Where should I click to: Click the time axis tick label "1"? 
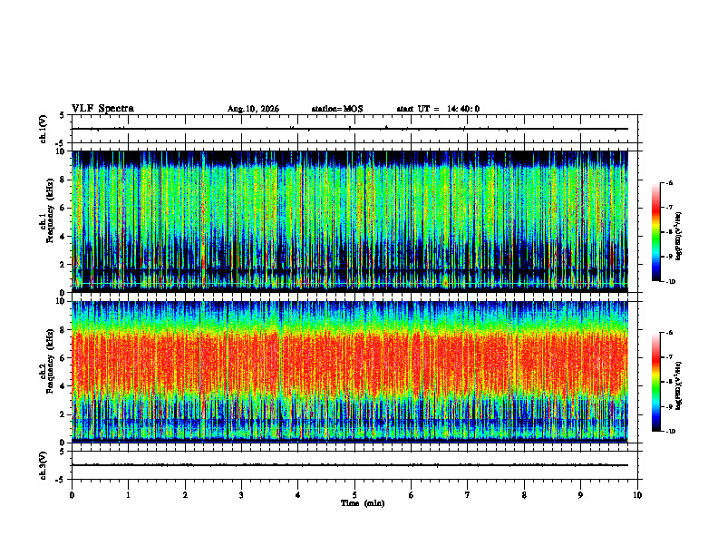coord(128,495)
